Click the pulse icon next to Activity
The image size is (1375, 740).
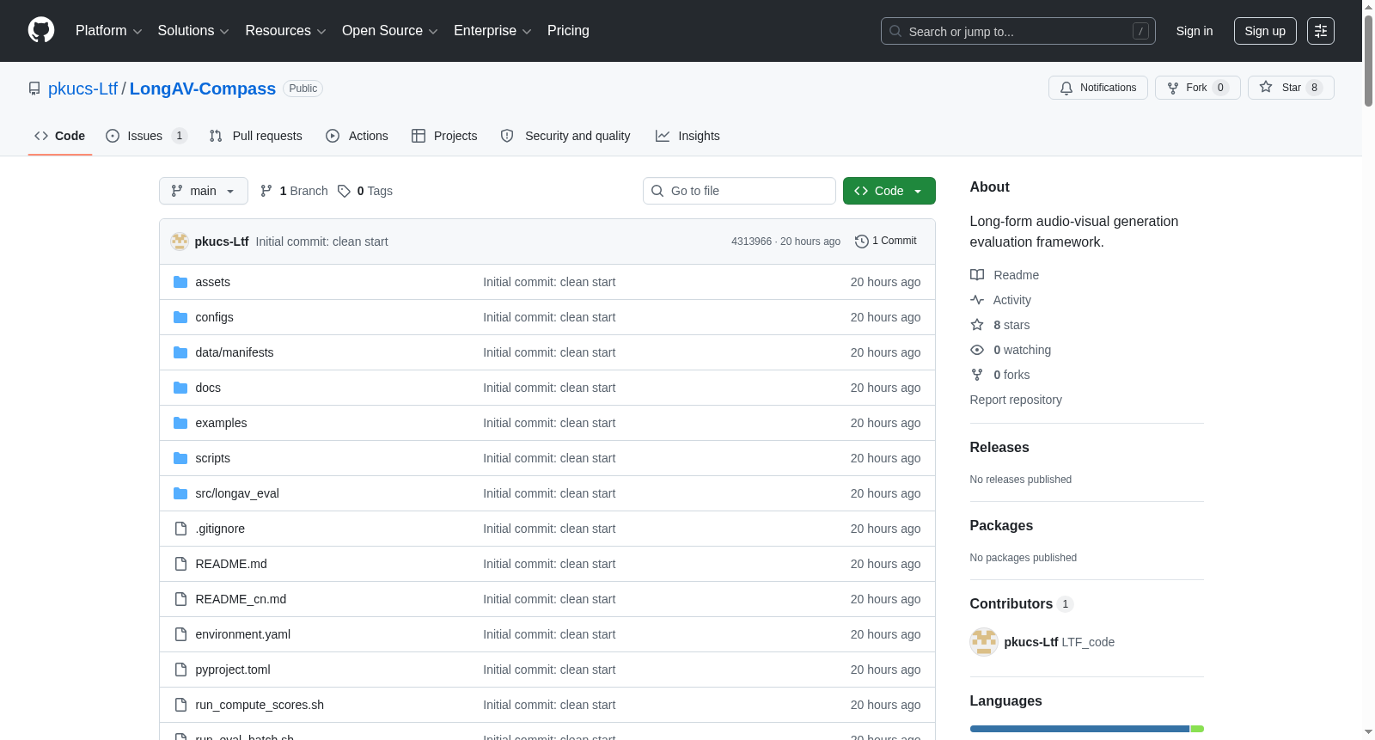[x=977, y=300]
